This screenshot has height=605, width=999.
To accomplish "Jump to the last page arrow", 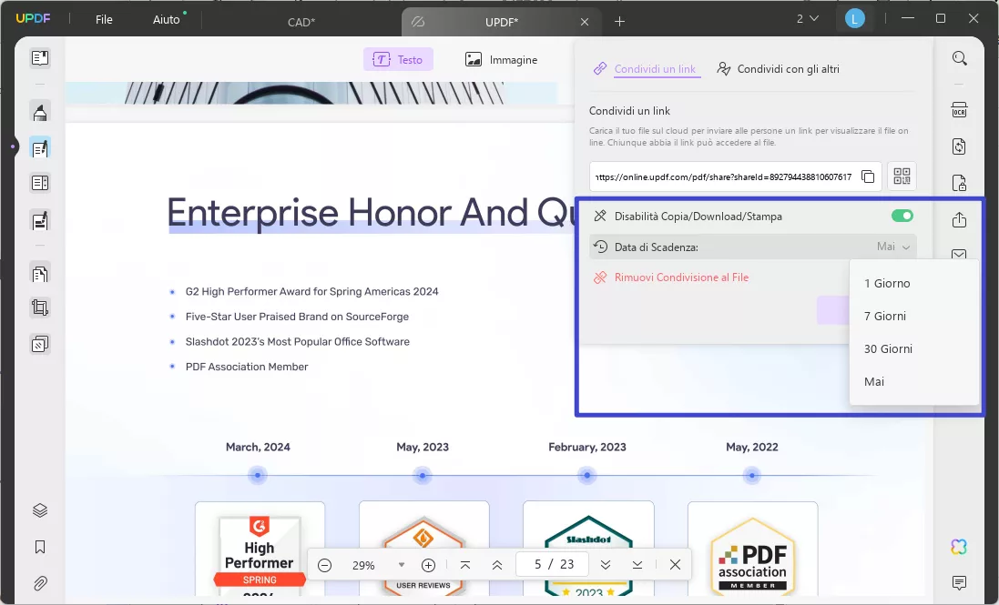I will (x=637, y=565).
